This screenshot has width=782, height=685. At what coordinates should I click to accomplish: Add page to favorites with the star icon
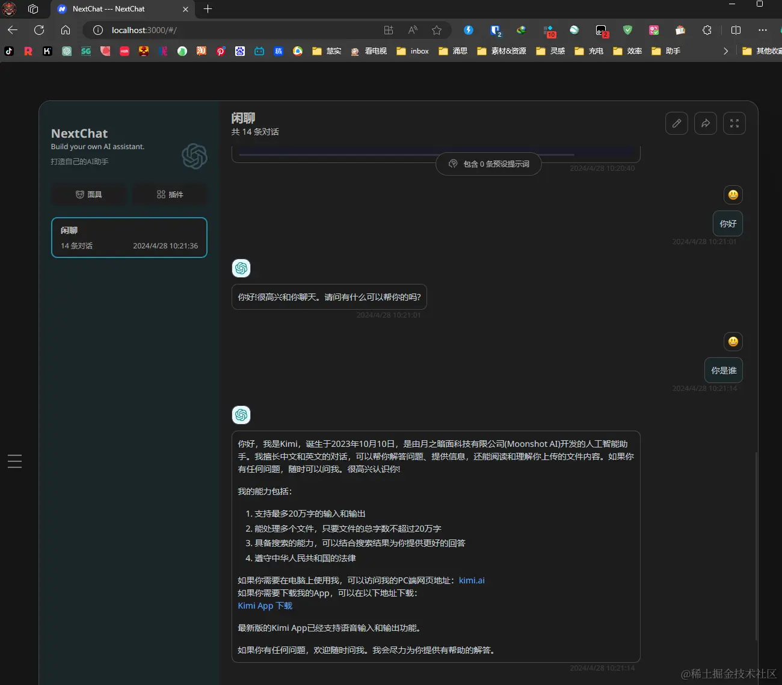click(x=437, y=30)
